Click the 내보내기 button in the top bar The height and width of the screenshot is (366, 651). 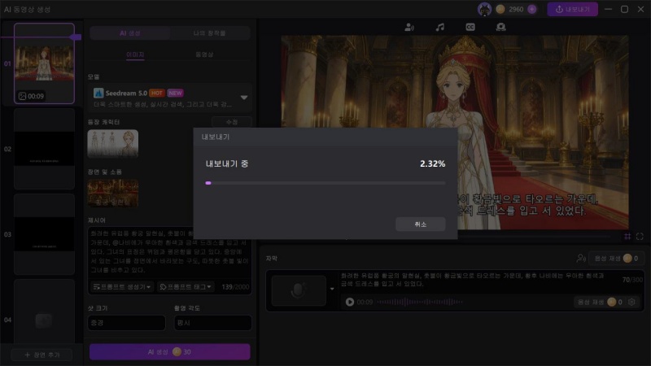[x=572, y=9]
